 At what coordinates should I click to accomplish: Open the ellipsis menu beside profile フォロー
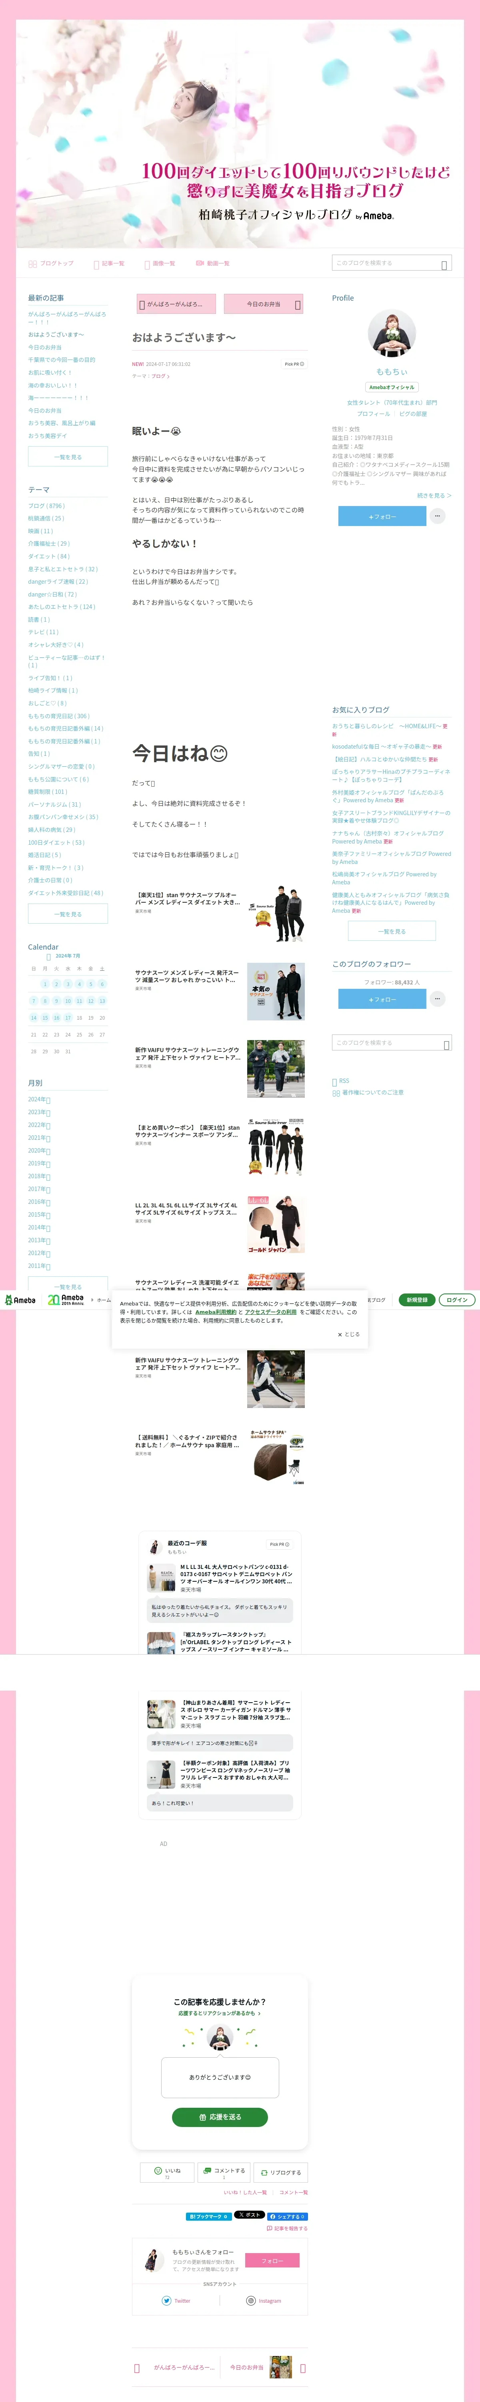click(x=437, y=516)
